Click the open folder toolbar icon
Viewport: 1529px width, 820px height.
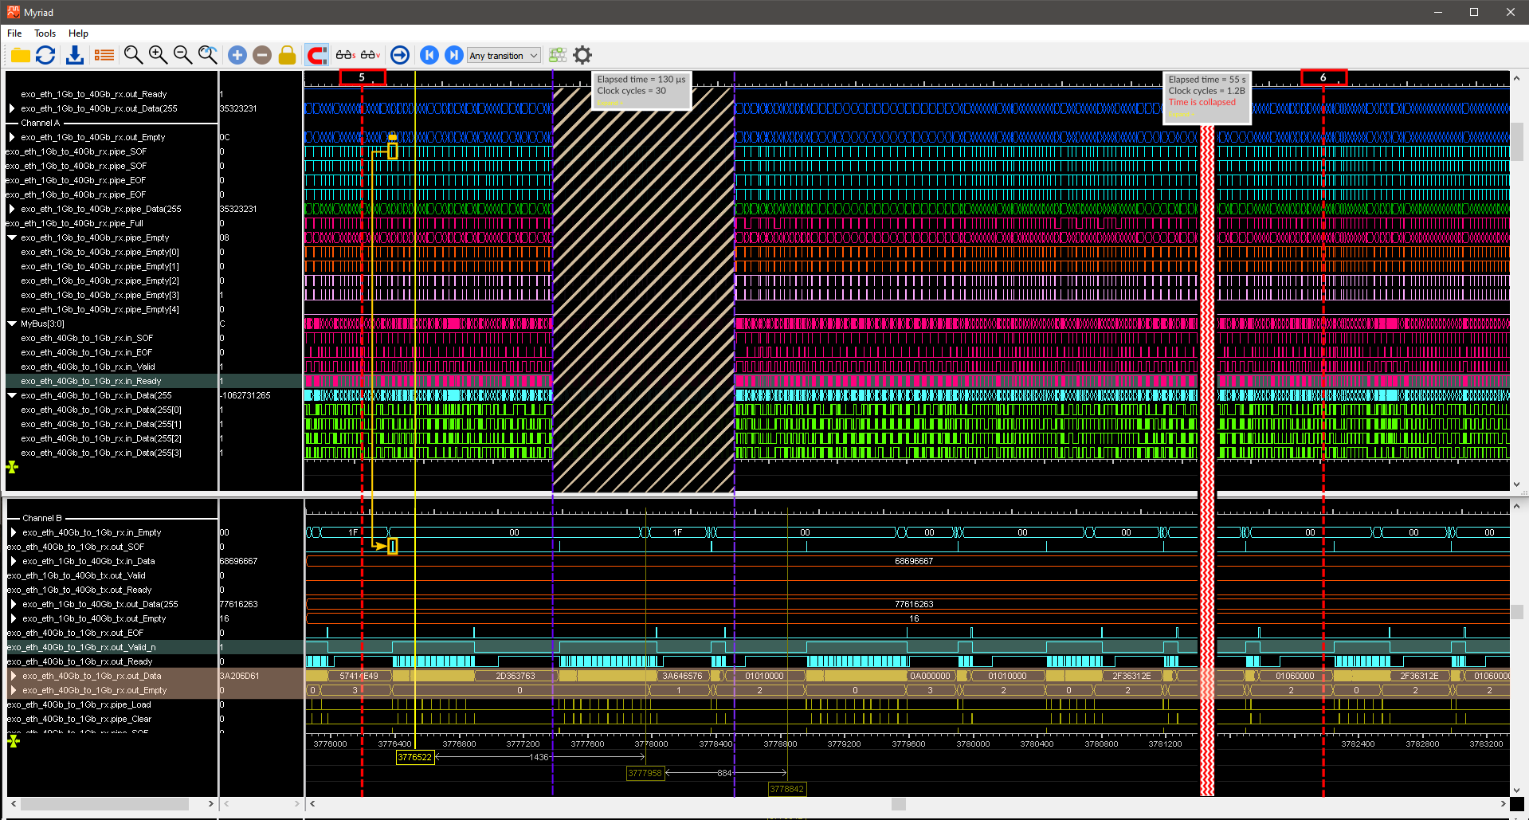click(20, 55)
